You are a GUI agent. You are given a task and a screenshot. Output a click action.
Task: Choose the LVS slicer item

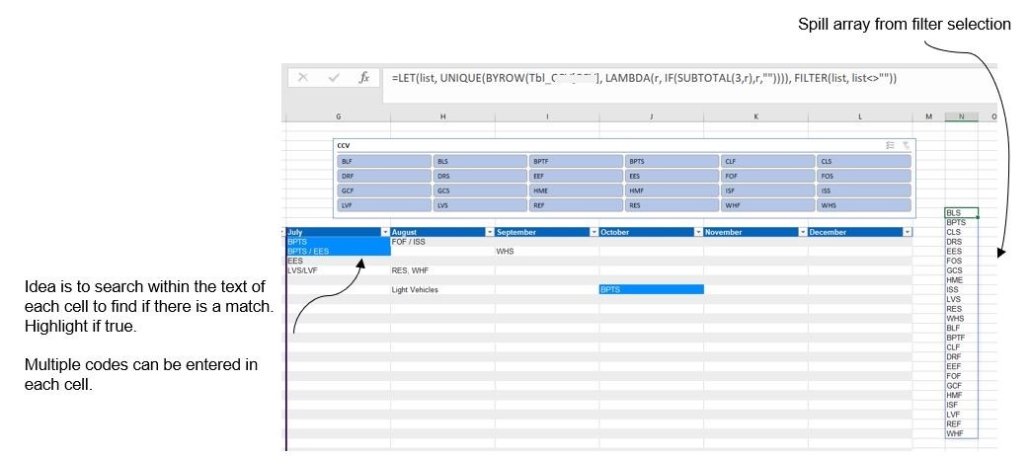coord(479,205)
